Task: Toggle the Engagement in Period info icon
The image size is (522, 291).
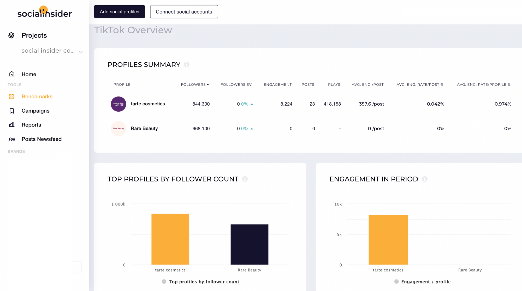Action: [425, 179]
